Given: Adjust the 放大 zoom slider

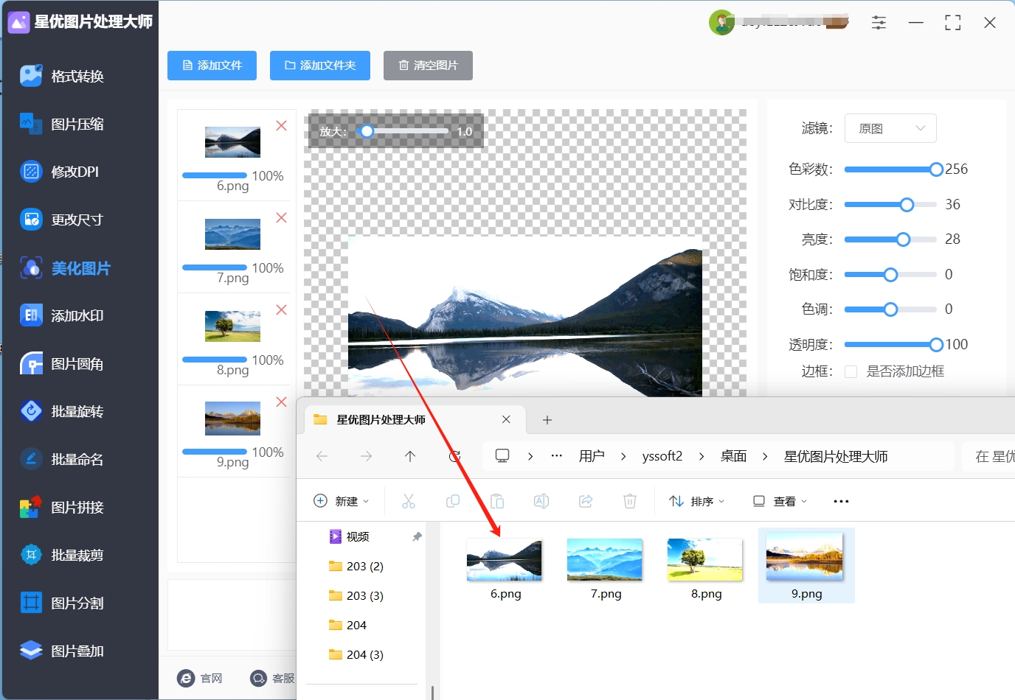Looking at the screenshot, I should point(403,131).
